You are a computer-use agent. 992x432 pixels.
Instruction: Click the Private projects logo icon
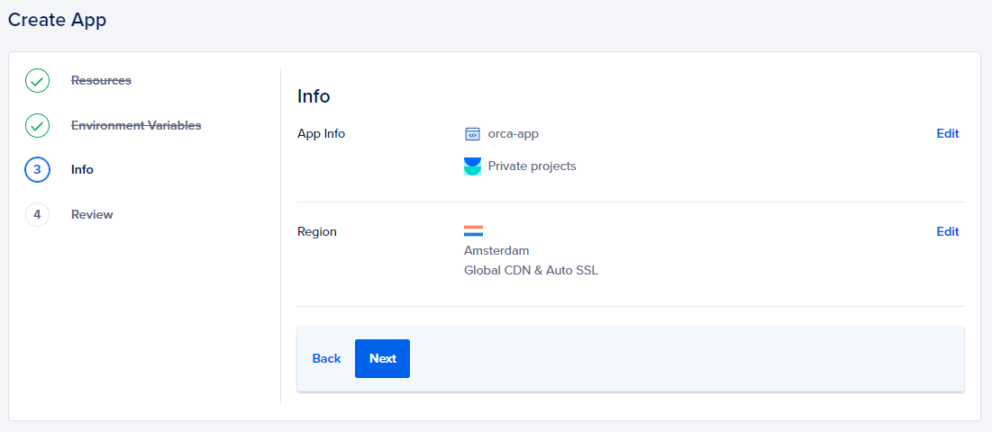point(473,166)
